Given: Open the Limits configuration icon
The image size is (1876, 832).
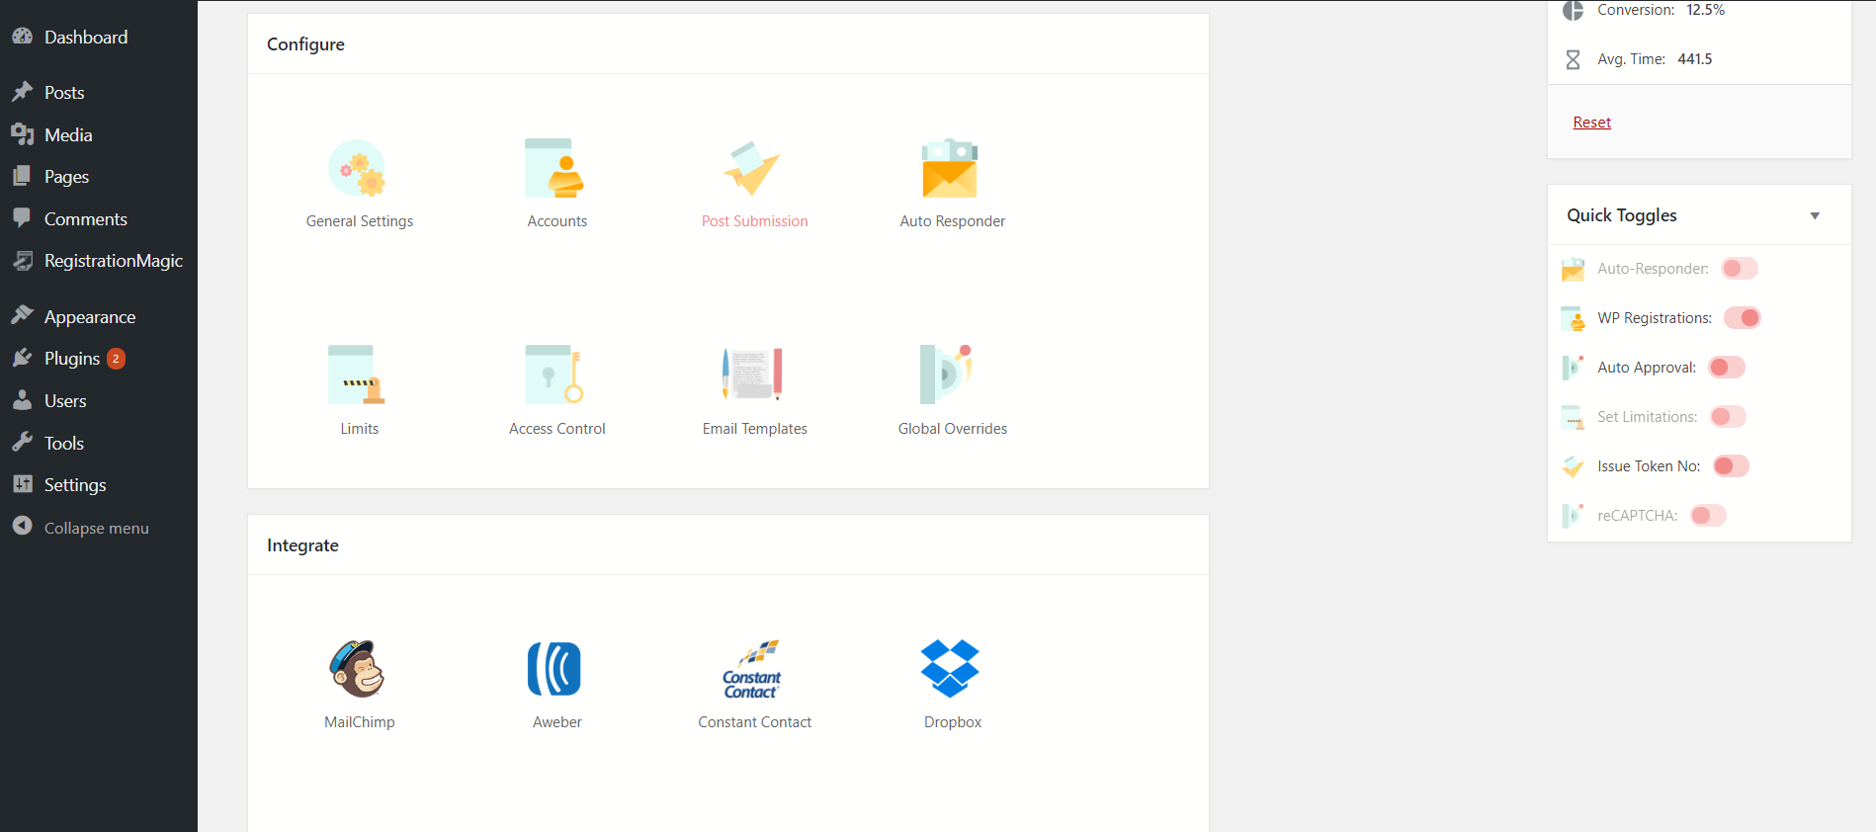Looking at the screenshot, I should [x=357, y=374].
